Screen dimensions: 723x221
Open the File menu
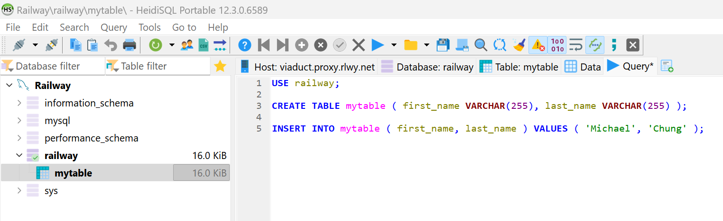(x=13, y=27)
